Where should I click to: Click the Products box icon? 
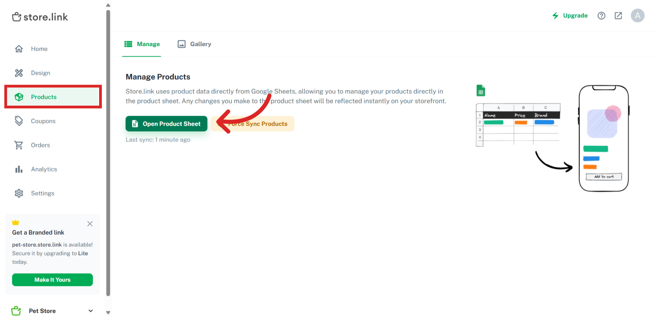coord(19,97)
